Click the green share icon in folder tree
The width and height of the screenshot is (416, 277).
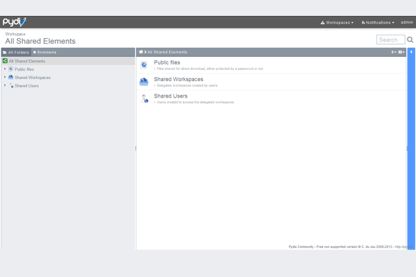[5, 61]
